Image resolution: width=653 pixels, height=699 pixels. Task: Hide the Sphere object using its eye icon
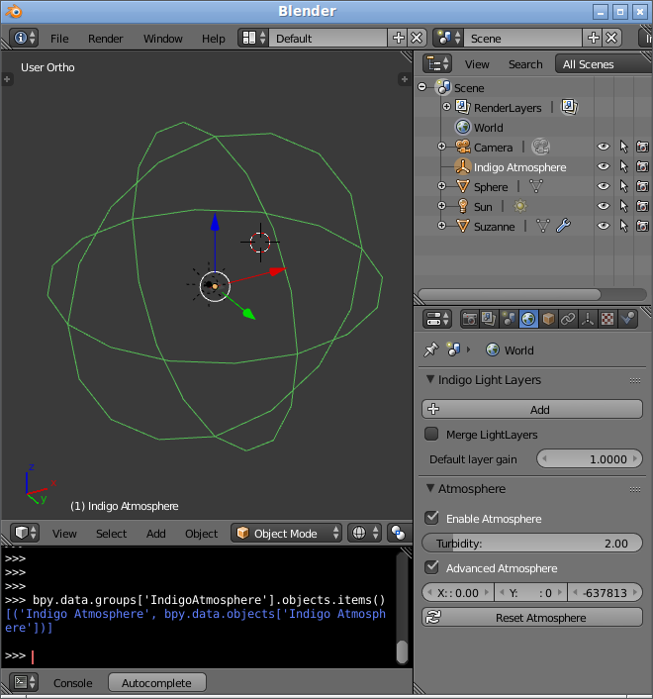pyautogui.click(x=603, y=187)
